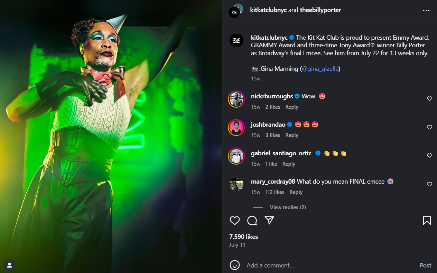Viewport: 437px width, 273px height.
Task: Reply to nickrburroughs' comment
Action: (291, 107)
